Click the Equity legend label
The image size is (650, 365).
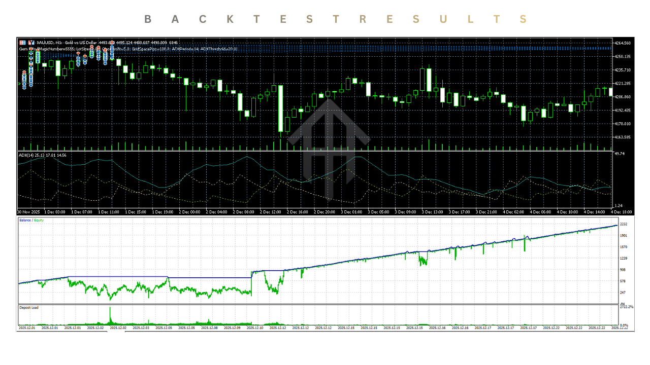tap(38, 220)
